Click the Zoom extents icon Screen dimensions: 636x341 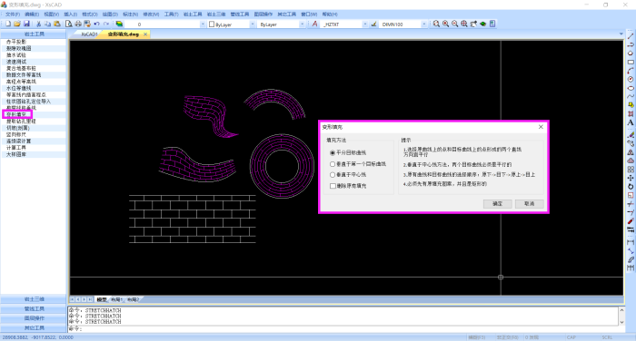pos(464,24)
